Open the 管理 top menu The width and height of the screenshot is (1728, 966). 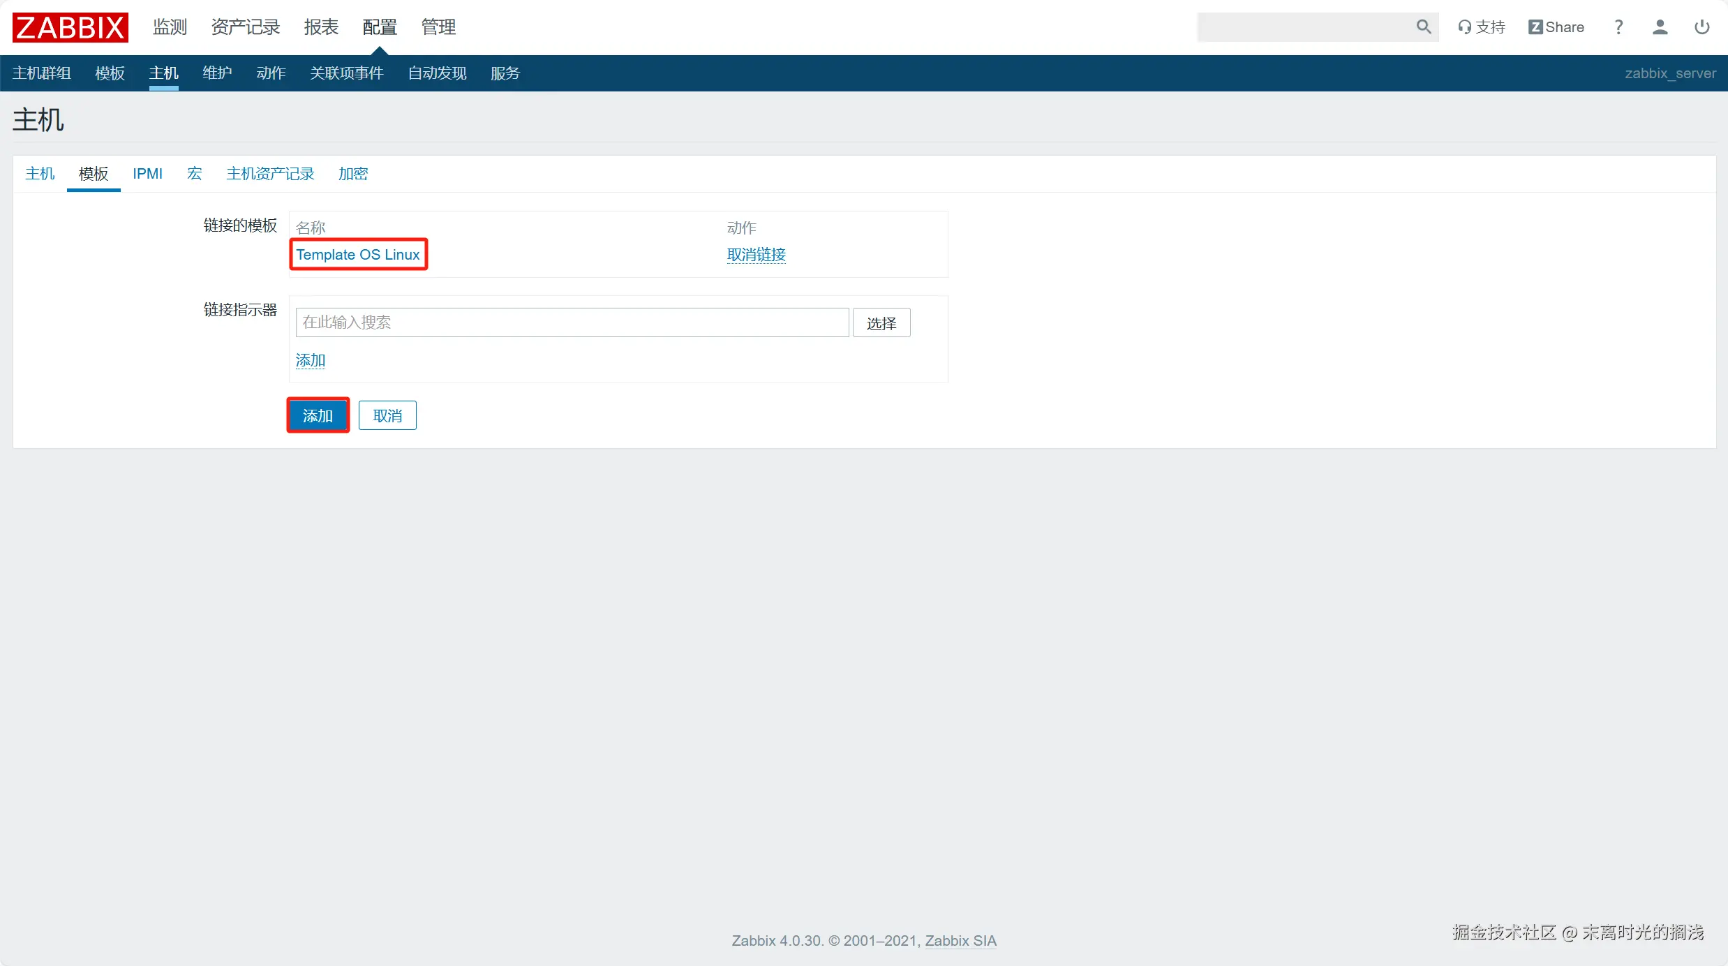pos(438,27)
